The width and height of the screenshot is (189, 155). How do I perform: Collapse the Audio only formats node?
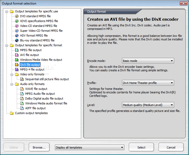coord(12,84)
